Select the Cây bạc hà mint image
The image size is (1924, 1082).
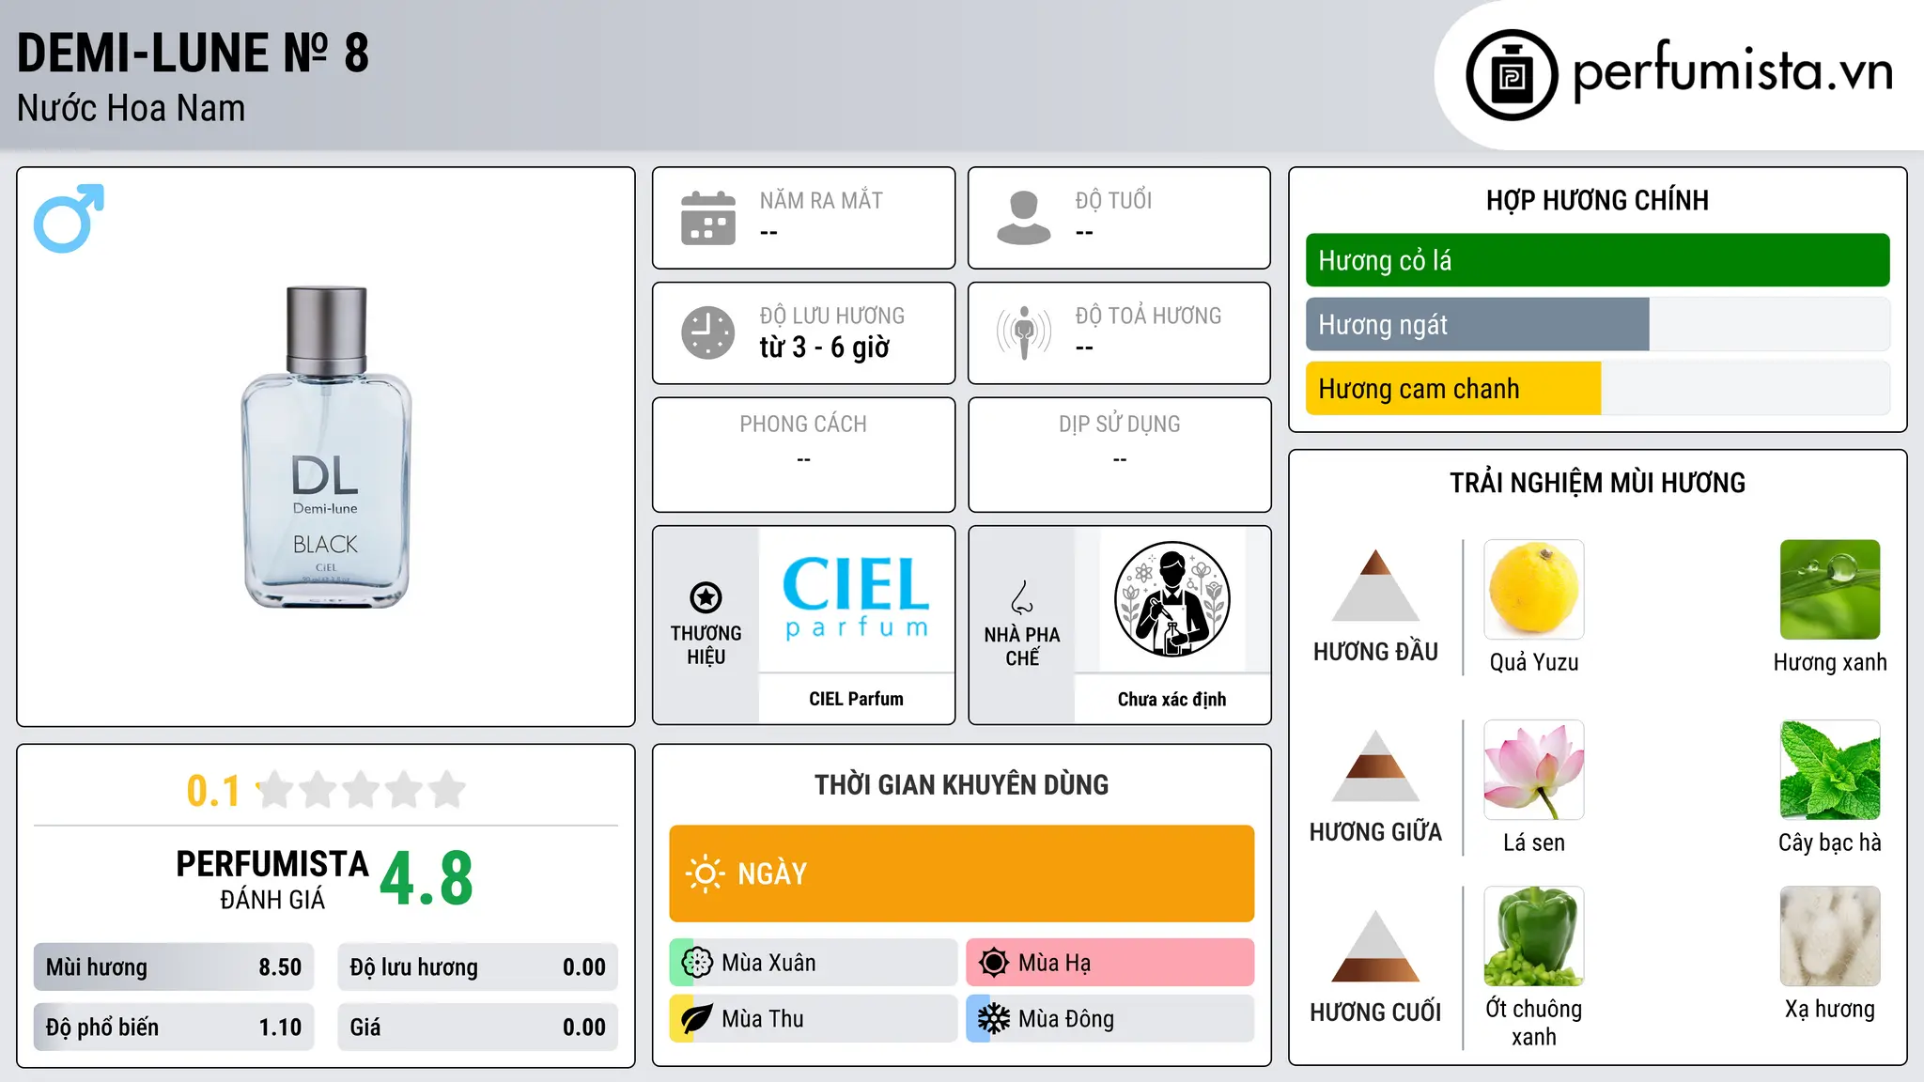[x=1830, y=770]
